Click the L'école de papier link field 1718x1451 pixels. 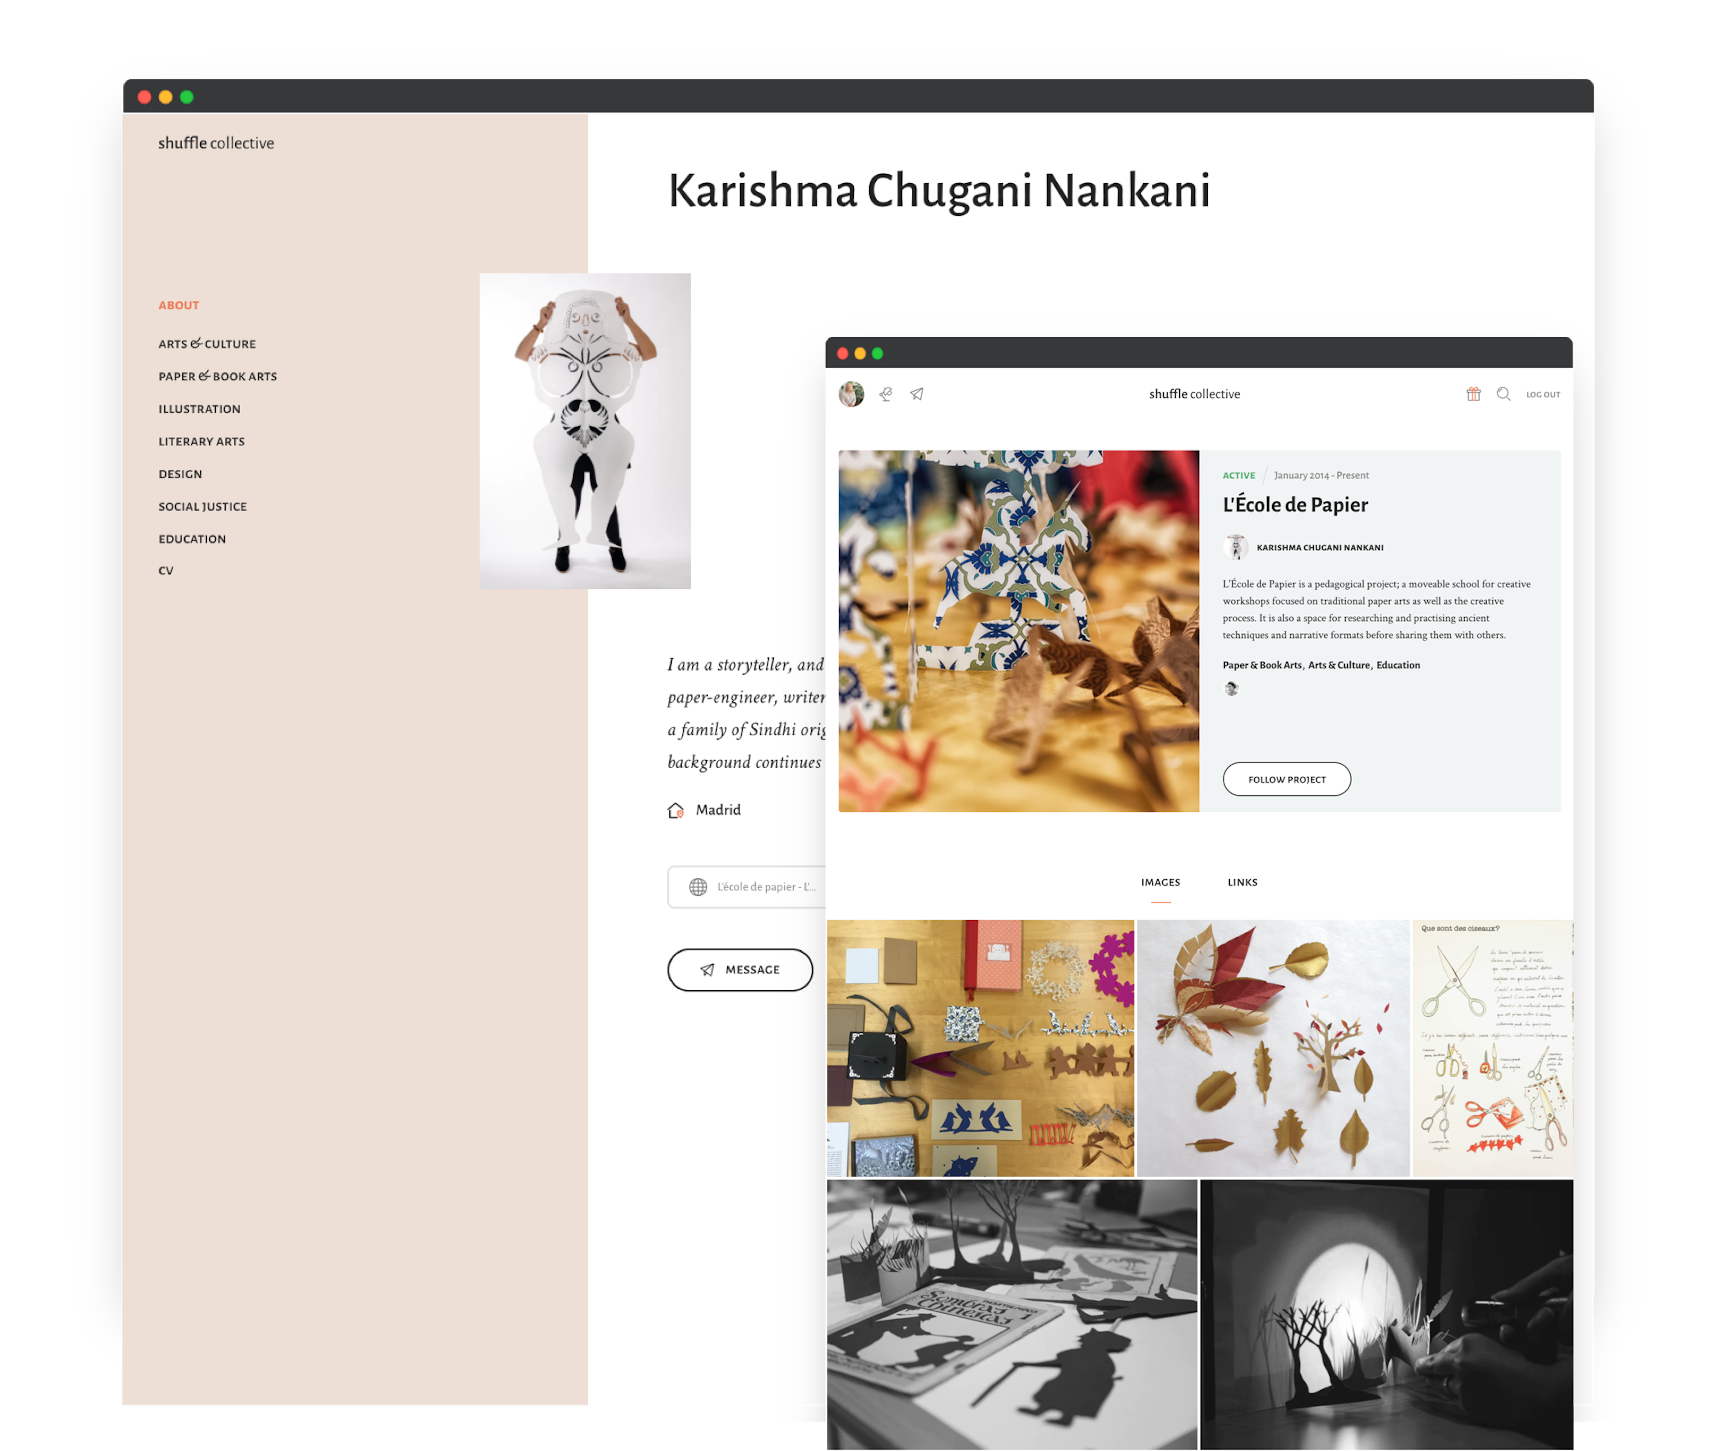coord(764,887)
